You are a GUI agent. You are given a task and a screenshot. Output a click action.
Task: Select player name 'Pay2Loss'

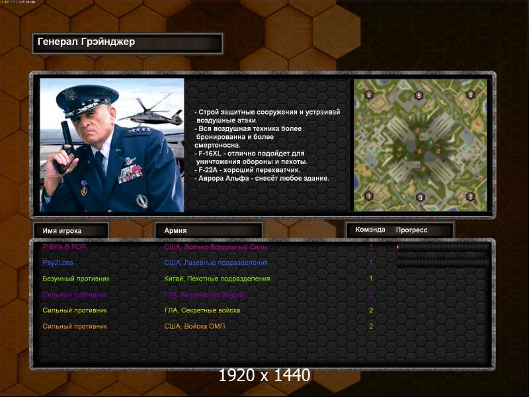point(58,263)
